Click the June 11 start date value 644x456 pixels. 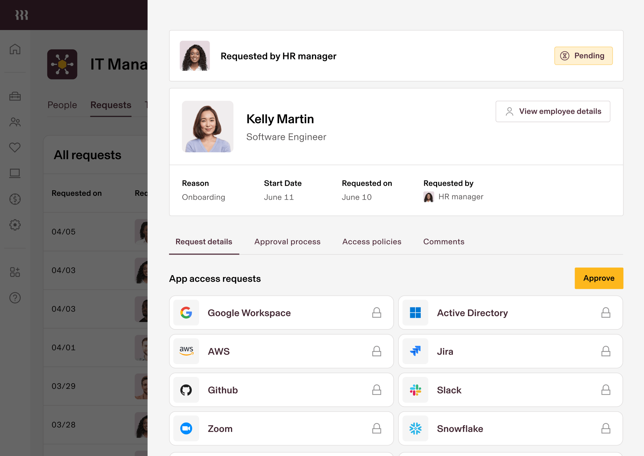click(x=279, y=197)
